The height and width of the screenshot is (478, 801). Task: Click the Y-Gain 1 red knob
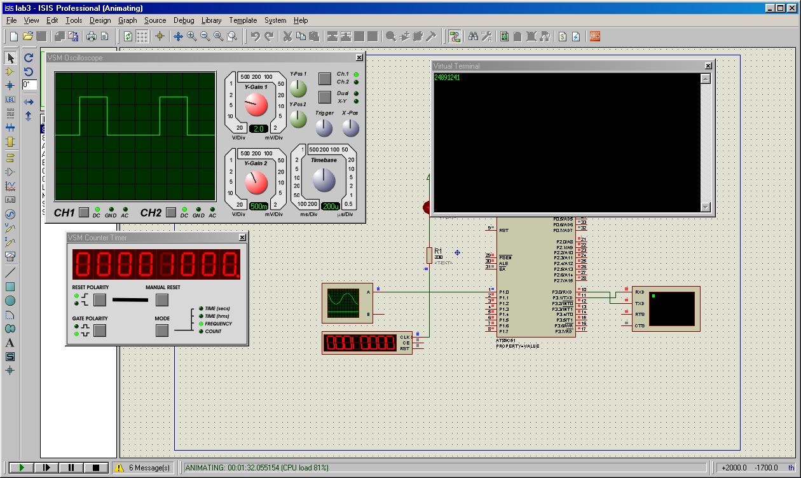pyautogui.click(x=256, y=104)
